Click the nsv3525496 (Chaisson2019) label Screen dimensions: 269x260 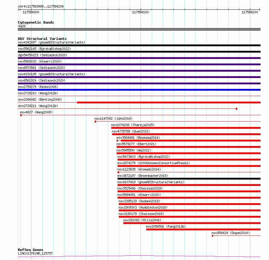(x=140, y=188)
